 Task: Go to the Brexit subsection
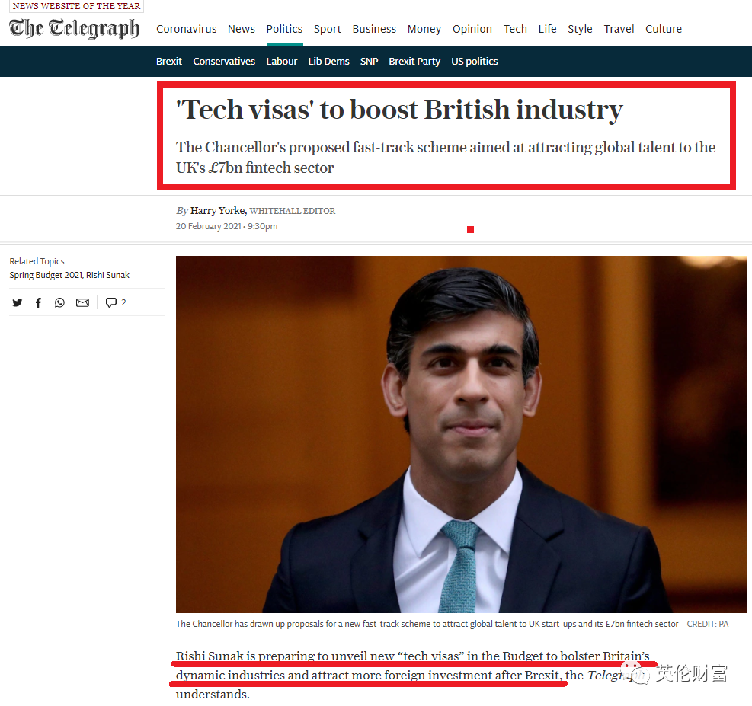pos(169,62)
